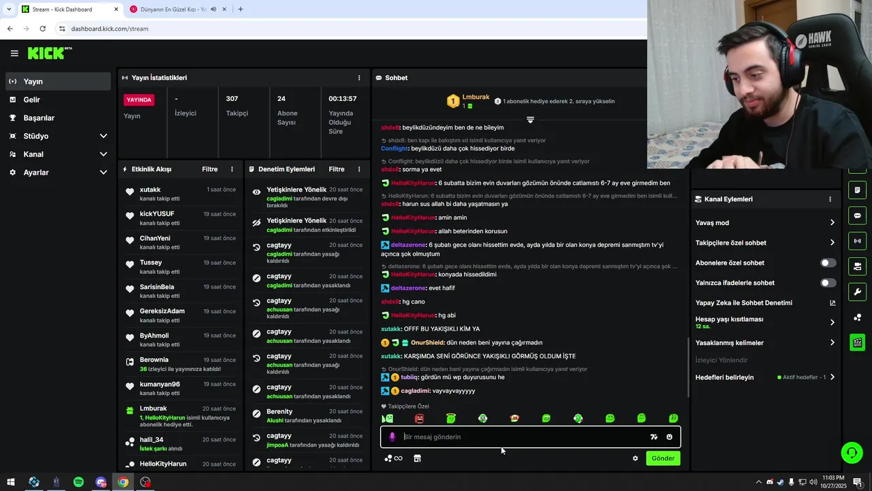Open Filtre in Denetim Eylemleri panel

337,169
